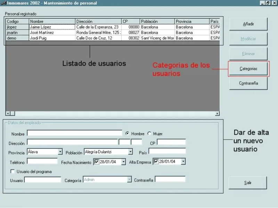Toggle the Alta Empresa date checkbox
This screenshot has height=208, width=278.
tap(156, 162)
